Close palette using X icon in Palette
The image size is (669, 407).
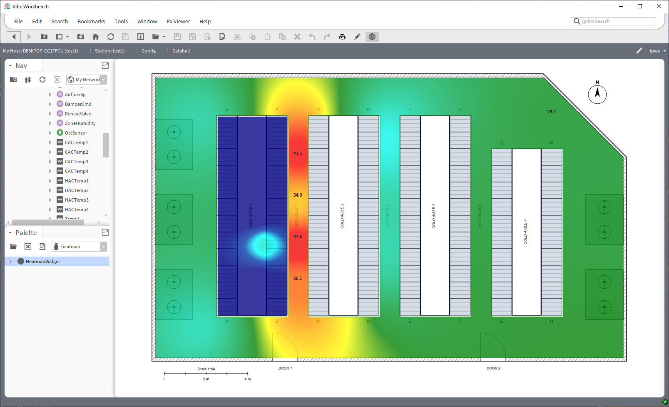(28, 247)
